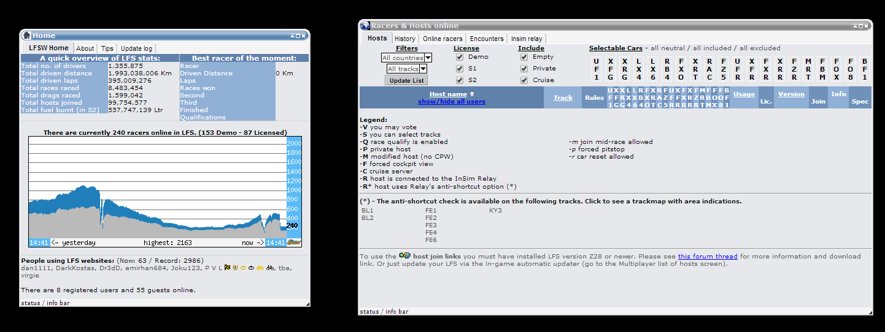Open the FE3 anti-shortcut trackmap
Image resolution: width=885 pixels, height=332 pixels.
pos(431,225)
